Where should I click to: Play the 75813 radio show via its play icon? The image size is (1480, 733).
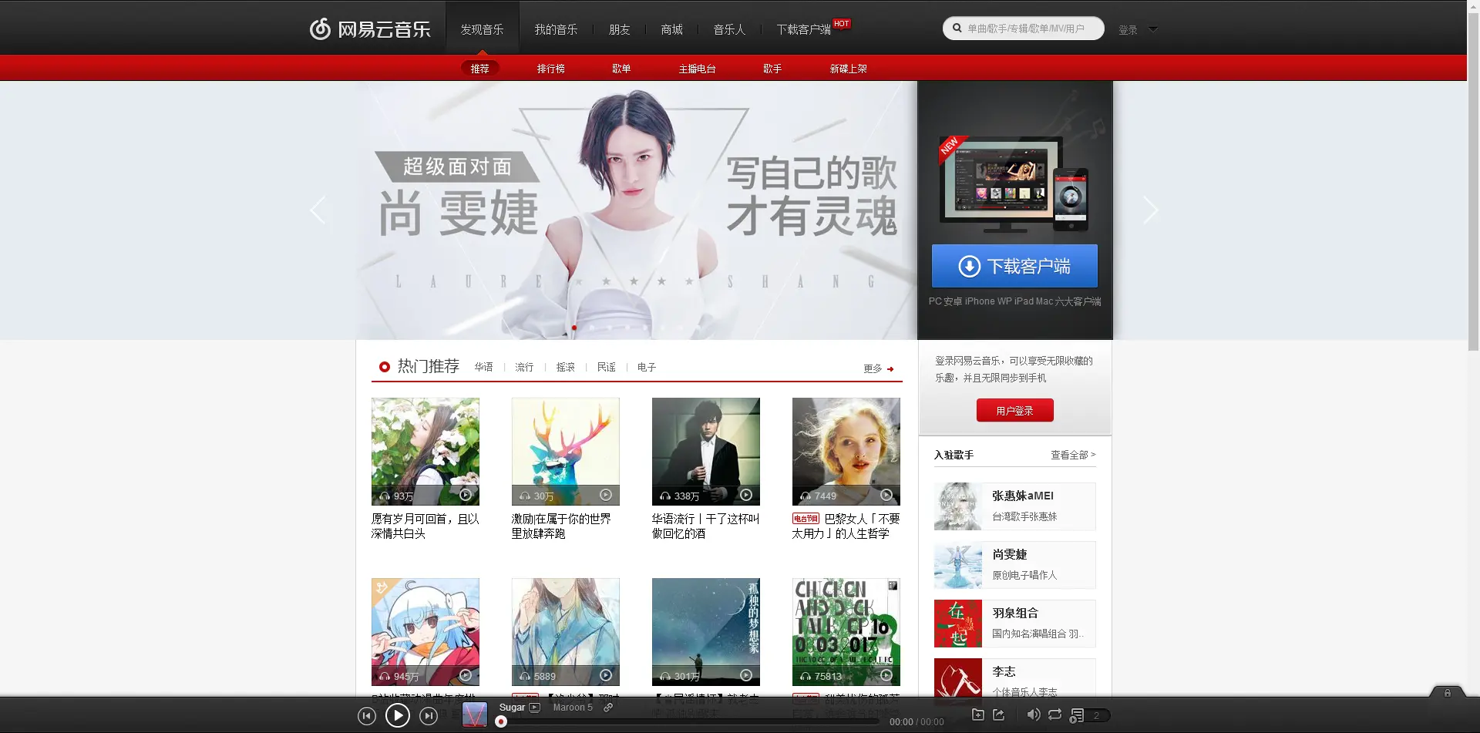point(886,675)
